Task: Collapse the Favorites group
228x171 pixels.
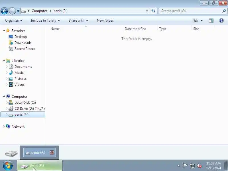Action: [4, 30]
